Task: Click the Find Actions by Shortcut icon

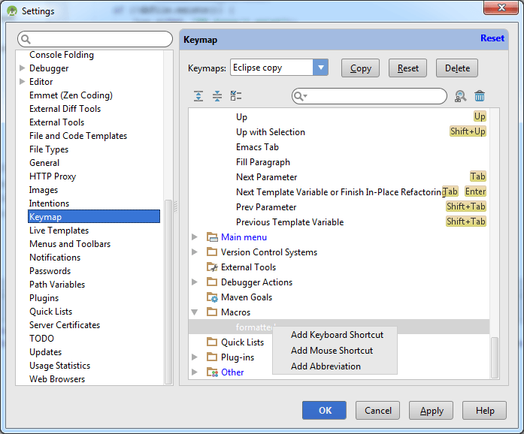Action: (x=460, y=96)
